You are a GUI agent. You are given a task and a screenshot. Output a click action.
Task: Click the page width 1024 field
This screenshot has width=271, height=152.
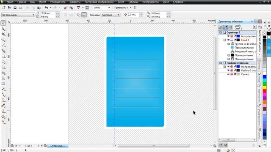(x=48, y=13)
